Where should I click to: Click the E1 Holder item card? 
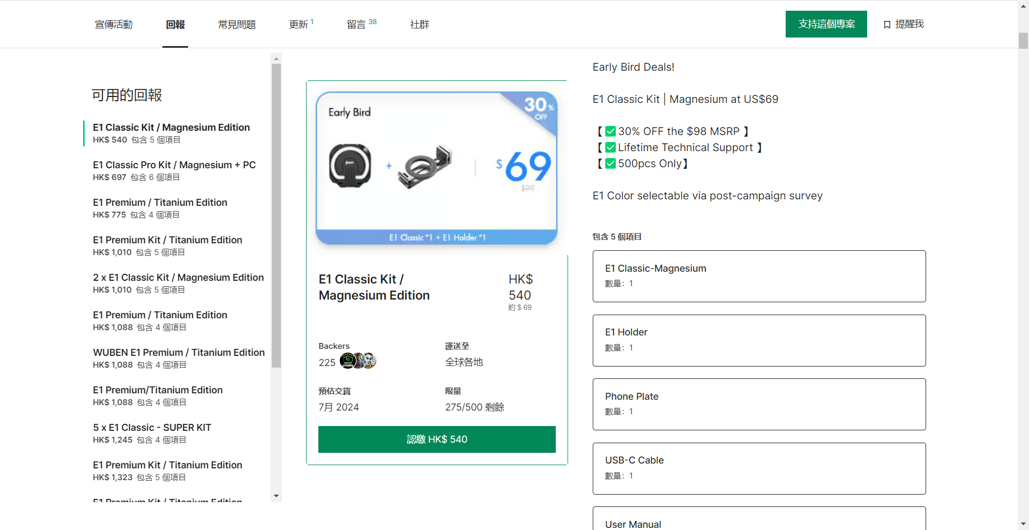759,340
